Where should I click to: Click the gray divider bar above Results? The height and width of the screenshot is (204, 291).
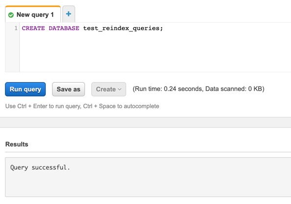coord(145,122)
